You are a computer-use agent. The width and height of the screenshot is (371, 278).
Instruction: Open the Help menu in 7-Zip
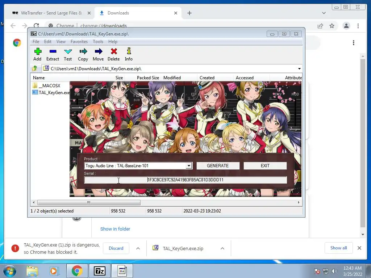113,42
